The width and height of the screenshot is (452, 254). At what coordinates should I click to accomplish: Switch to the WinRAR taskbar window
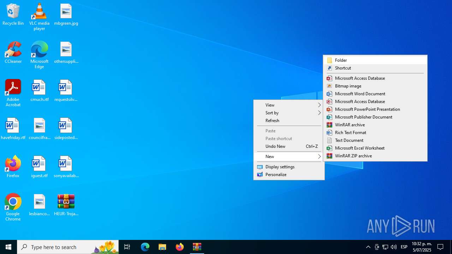(197, 247)
